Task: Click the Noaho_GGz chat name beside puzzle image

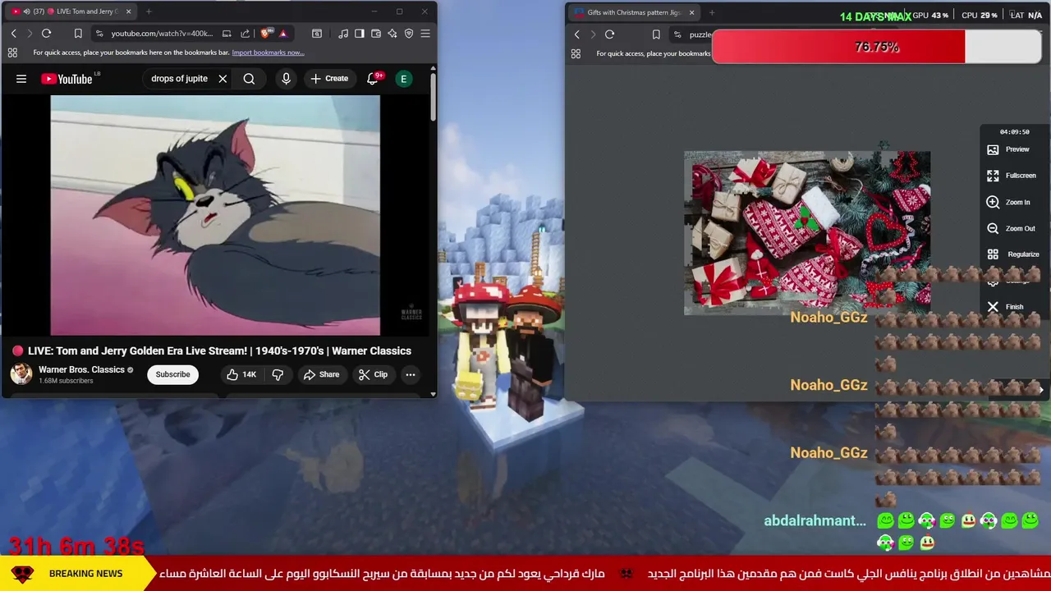Action: [828, 317]
